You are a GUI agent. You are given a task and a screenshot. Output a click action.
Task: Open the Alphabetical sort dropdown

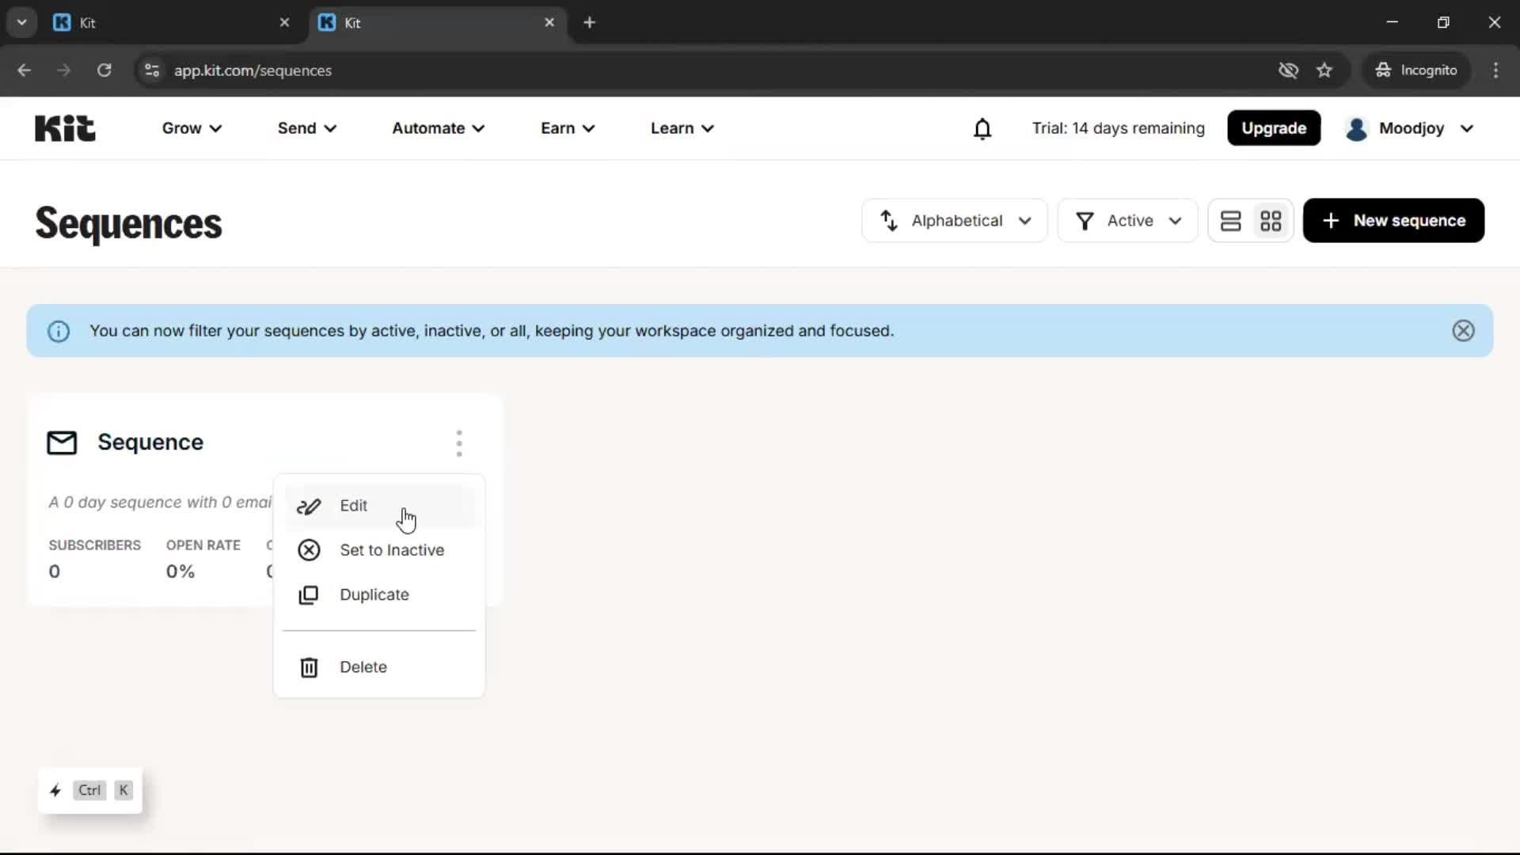pos(954,221)
